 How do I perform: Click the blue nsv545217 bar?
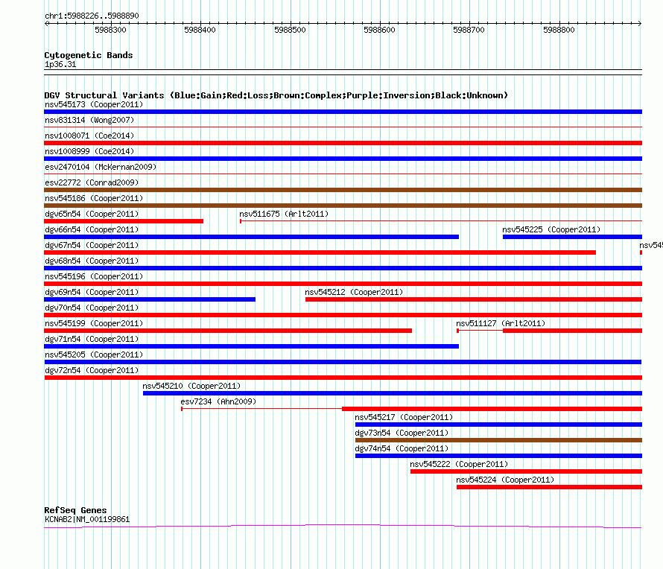click(498, 425)
